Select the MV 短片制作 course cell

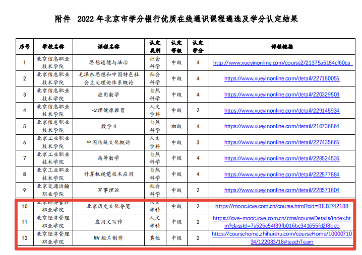108,238
